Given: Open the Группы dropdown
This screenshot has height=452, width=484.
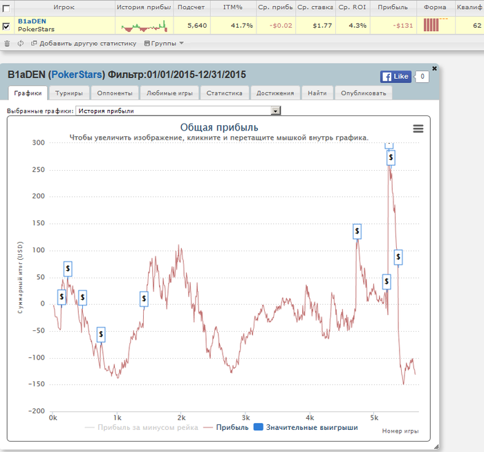Looking at the screenshot, I should (x=164, y=44).
